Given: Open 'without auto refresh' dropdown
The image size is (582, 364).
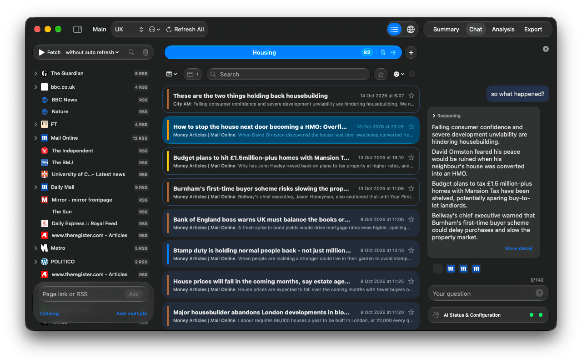Looking at the screenshot, I should click(x=92, y=52).
